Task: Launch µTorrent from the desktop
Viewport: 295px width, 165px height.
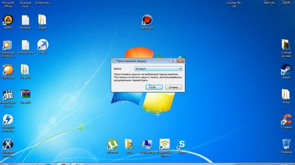Action: coord(112,144)
